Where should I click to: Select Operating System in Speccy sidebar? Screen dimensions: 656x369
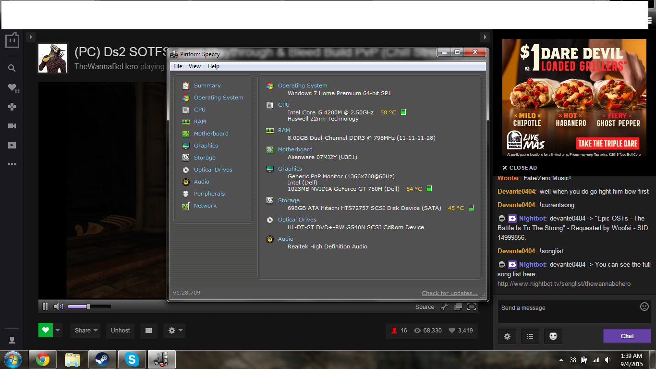point(219,98)
